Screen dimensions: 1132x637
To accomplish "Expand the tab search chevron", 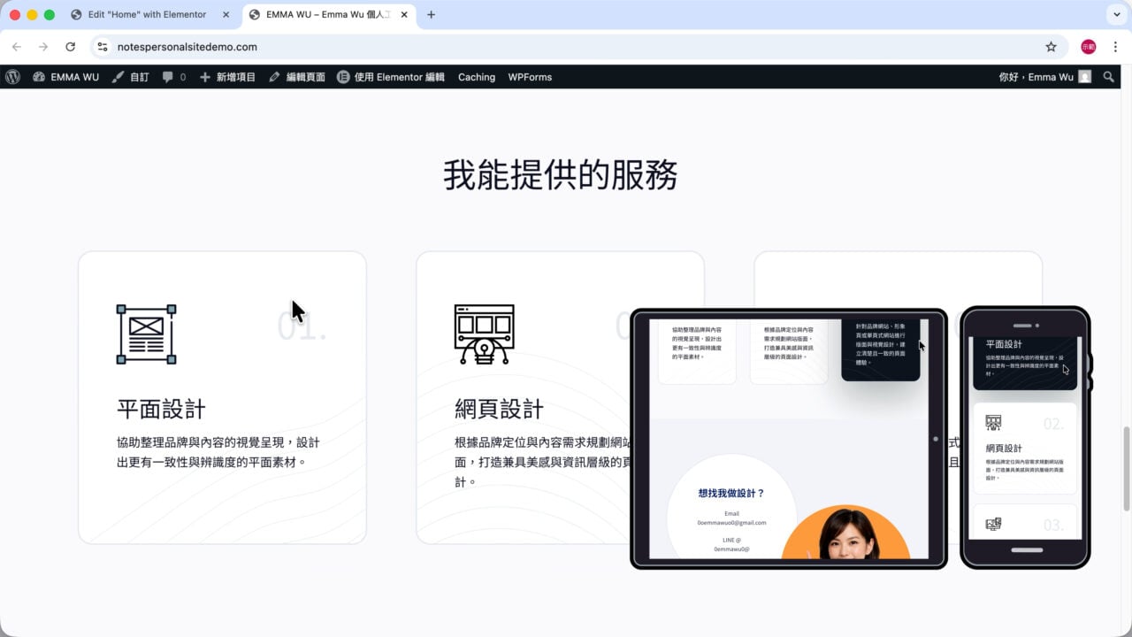I will click(1115, 14).
